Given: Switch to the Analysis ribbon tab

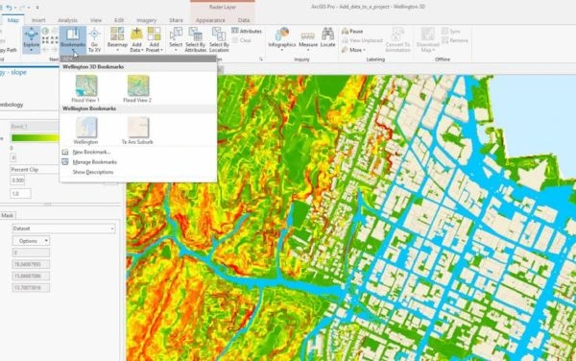Looking at the screenshot, I should pyautogui.click(x=67, y=20).
